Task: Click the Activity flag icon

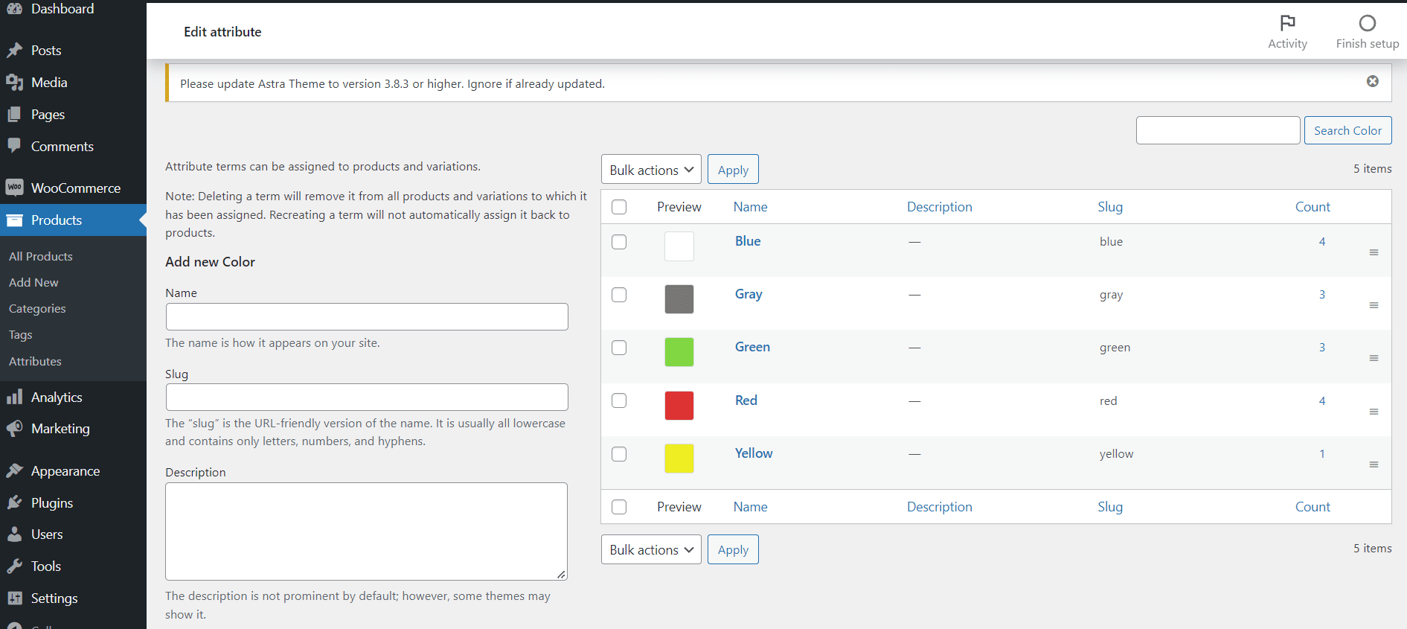Action: click(x=1287, y=23)
